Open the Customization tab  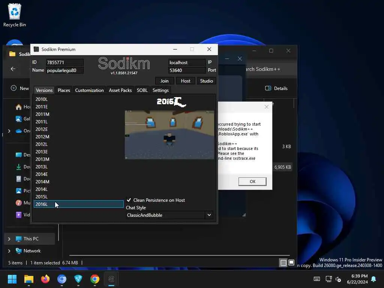[89, 90]
